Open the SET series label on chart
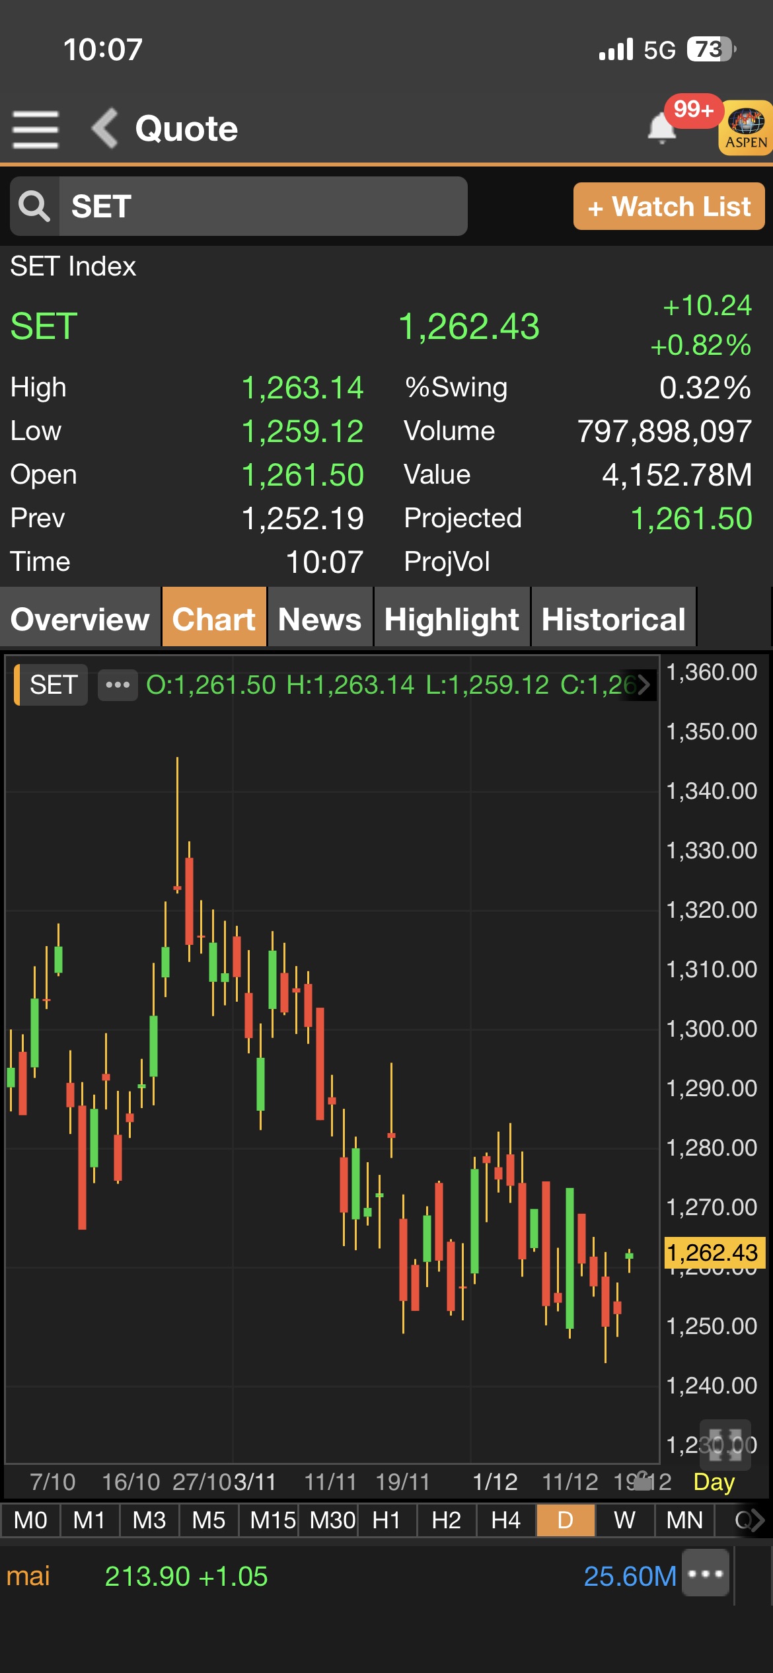Screen dimensions: 773x1673 click(x=53, y=685)
